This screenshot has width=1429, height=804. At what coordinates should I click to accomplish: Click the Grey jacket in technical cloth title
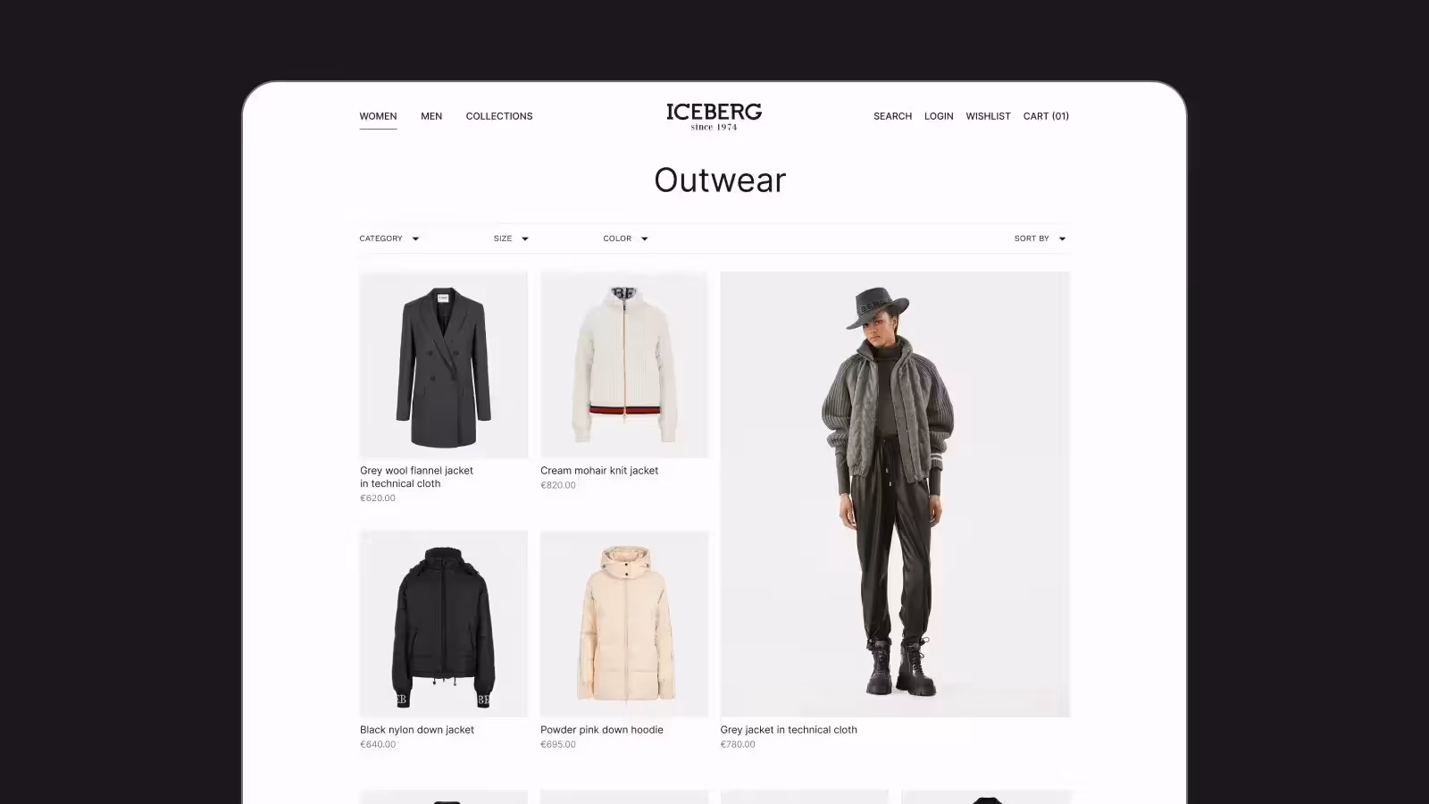point(789,730)
